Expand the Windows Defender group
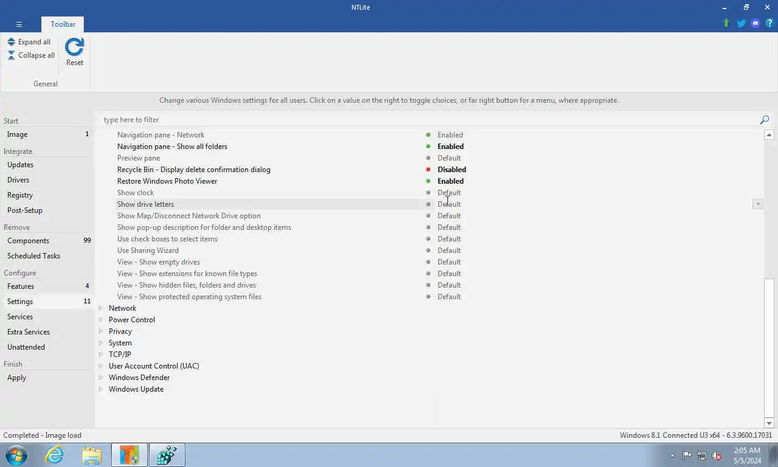The image size is (778, 467). point(101,378)
